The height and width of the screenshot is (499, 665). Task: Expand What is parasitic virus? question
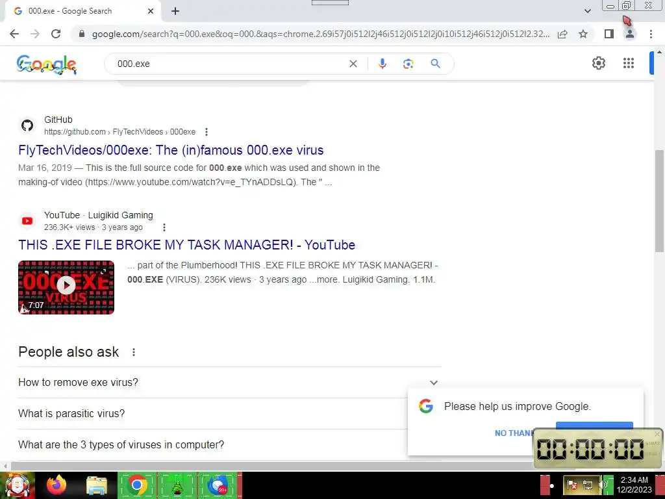pos(212,414)
